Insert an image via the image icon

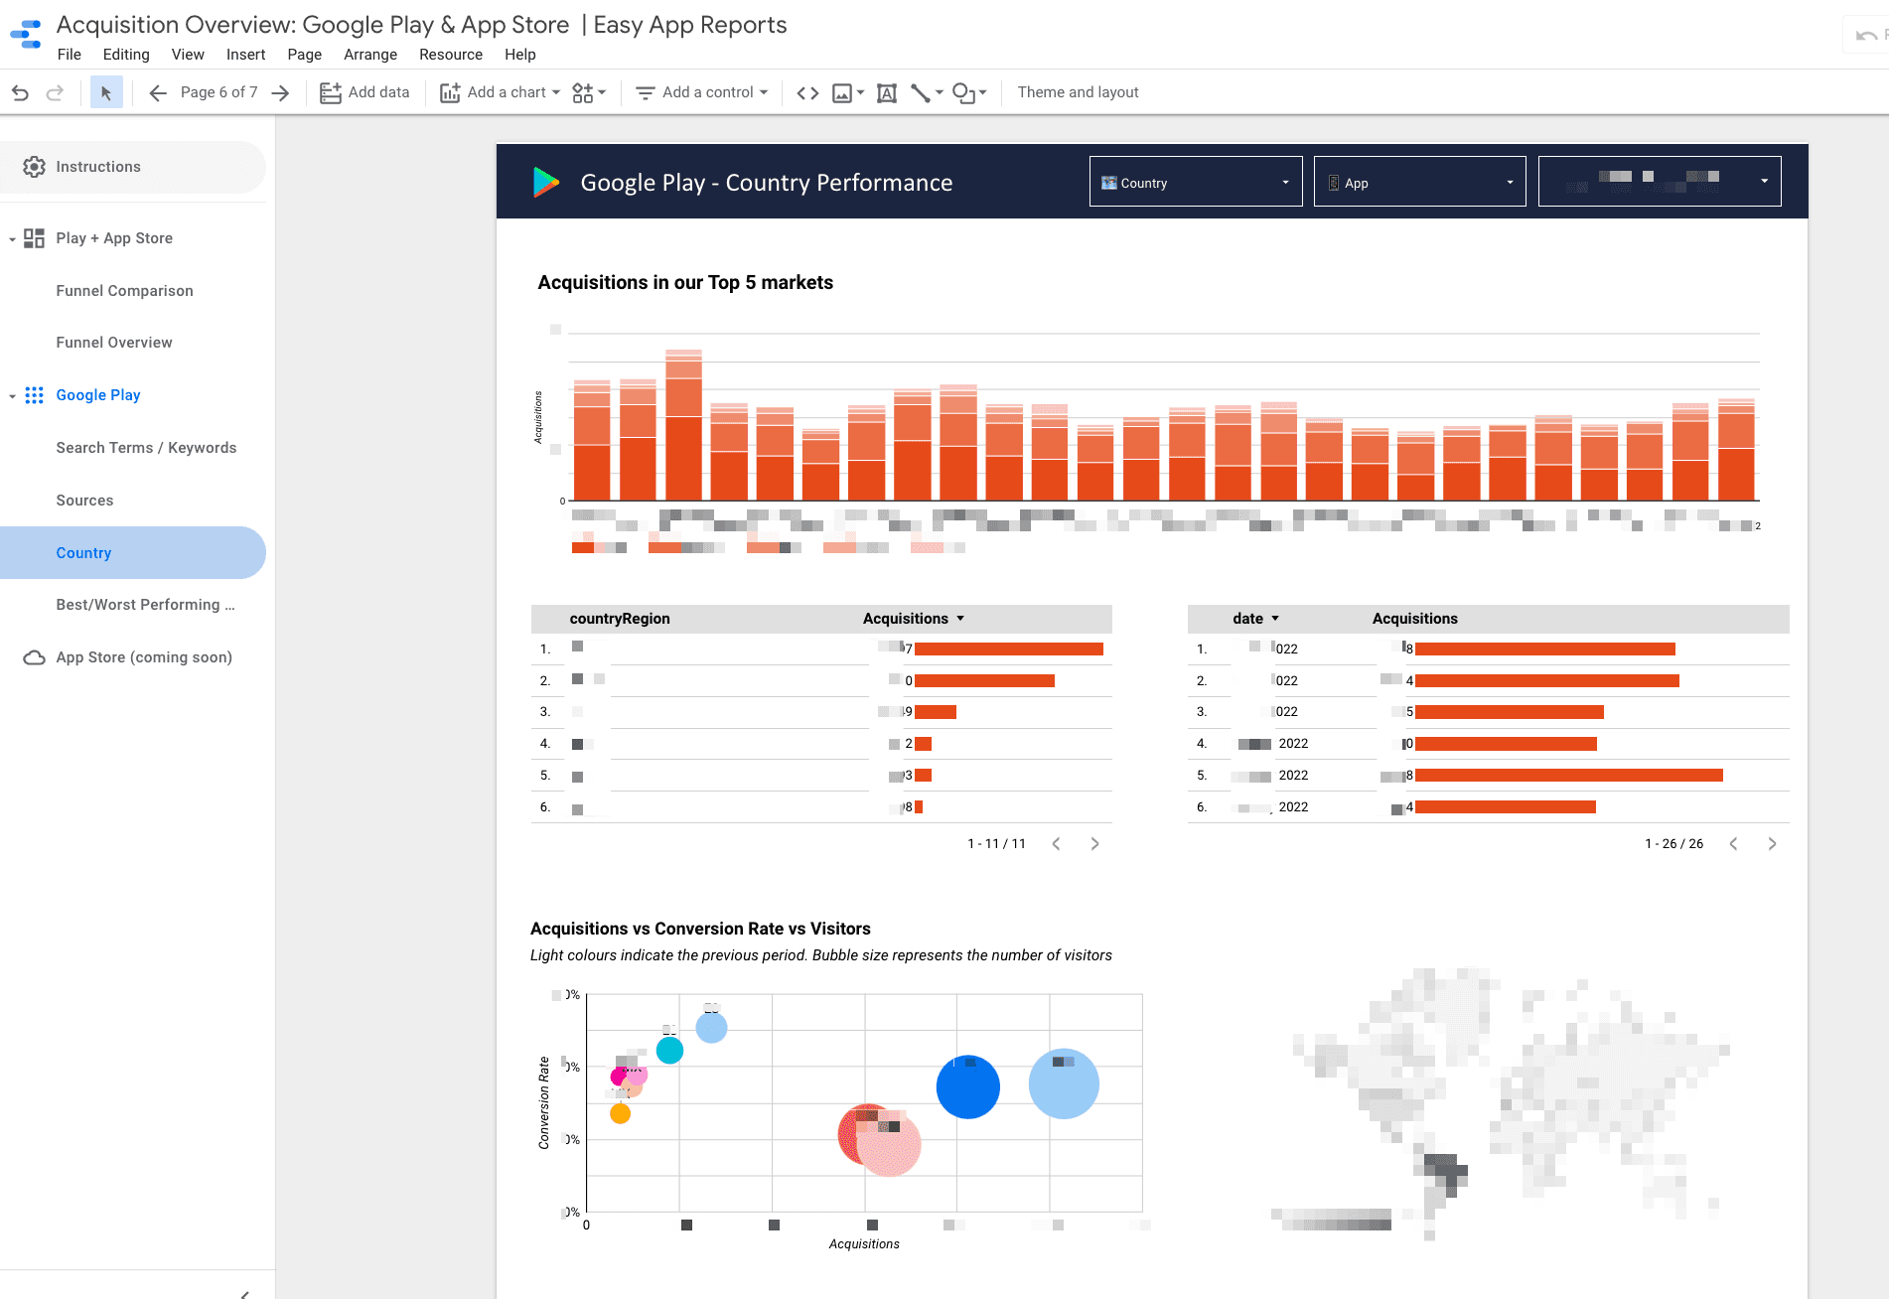[x=847, y=92]
